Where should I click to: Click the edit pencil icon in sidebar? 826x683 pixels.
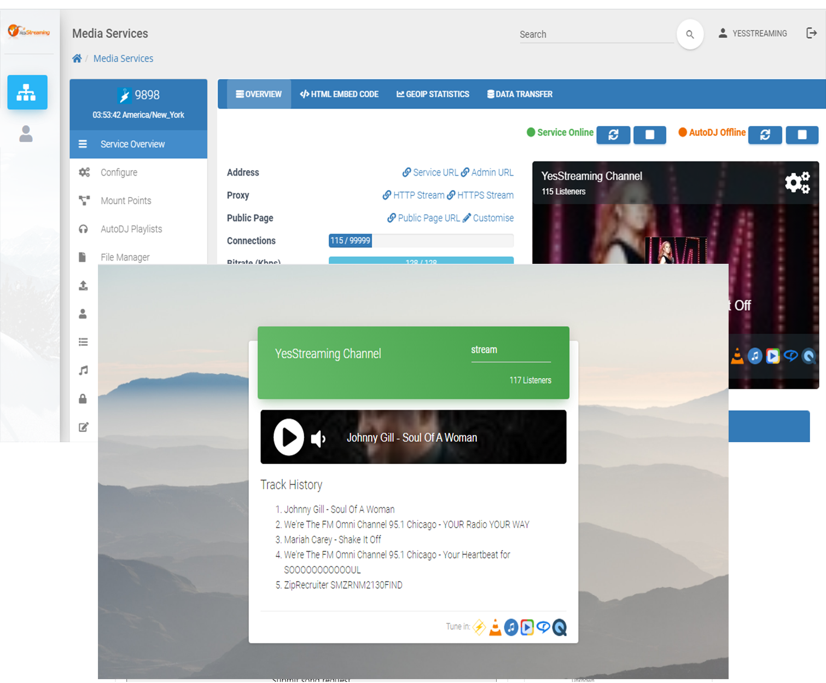[x=83, y=427]
